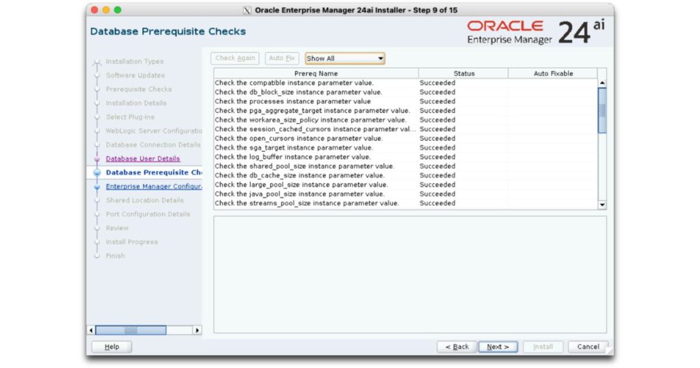Select the Select Plug-ins step
700x368 pixels.
[130, 116]
